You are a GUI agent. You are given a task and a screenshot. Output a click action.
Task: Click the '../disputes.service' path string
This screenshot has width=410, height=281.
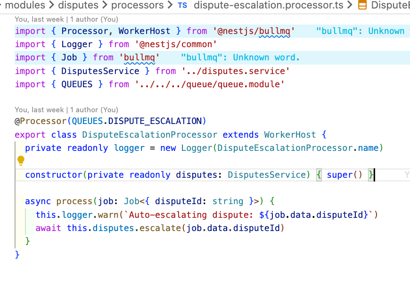pyautogui.click(x=236, y=71)
